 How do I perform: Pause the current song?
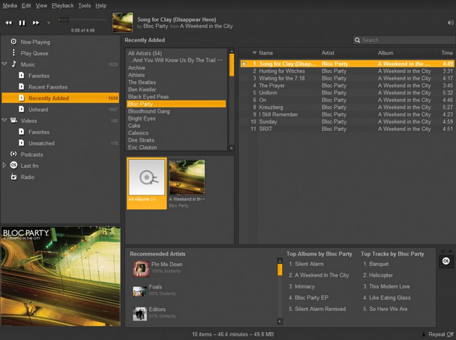point(22,23)
